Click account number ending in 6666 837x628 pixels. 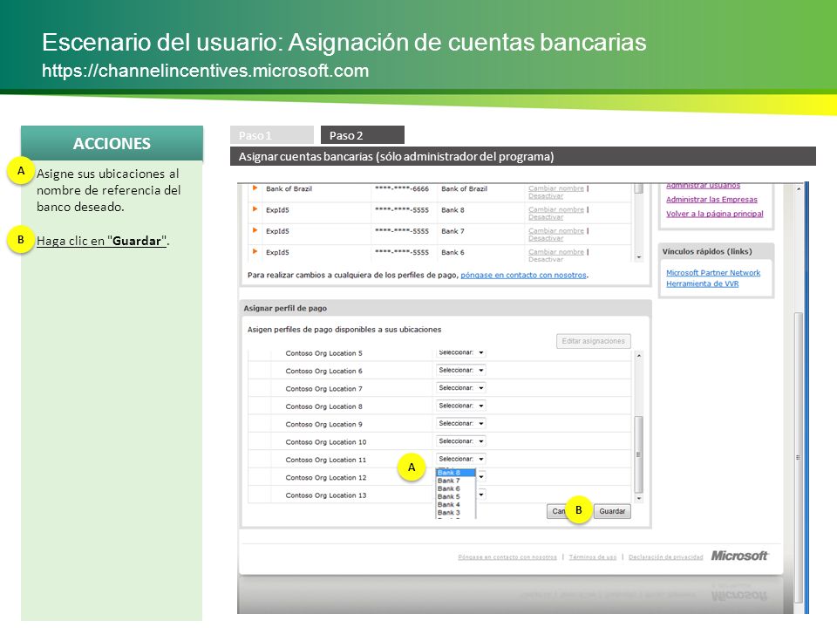click(x=401, y=188)
